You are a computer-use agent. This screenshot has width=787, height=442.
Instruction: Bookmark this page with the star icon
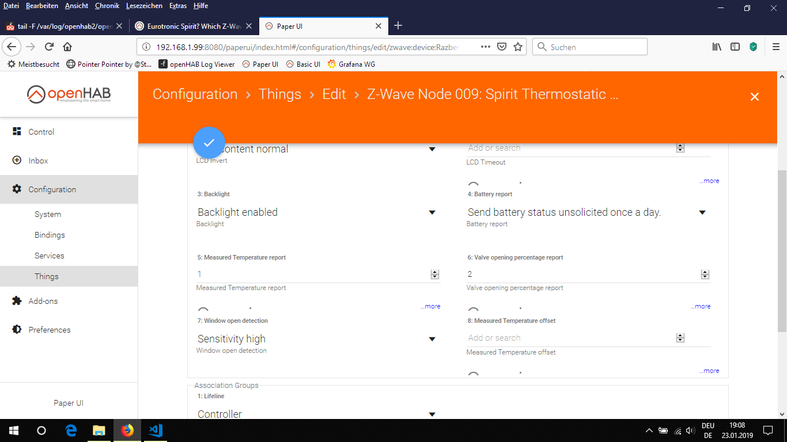tap(518, 47)
